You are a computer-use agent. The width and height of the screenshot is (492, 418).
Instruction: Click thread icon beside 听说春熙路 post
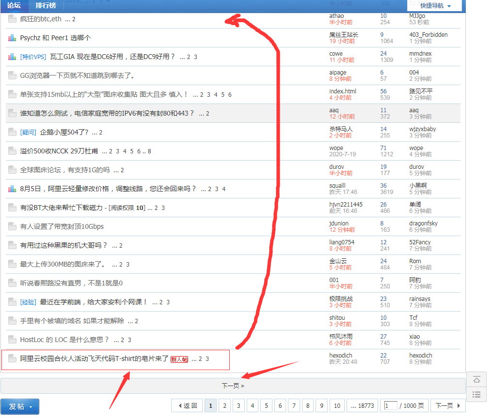(x=12, y=283)
